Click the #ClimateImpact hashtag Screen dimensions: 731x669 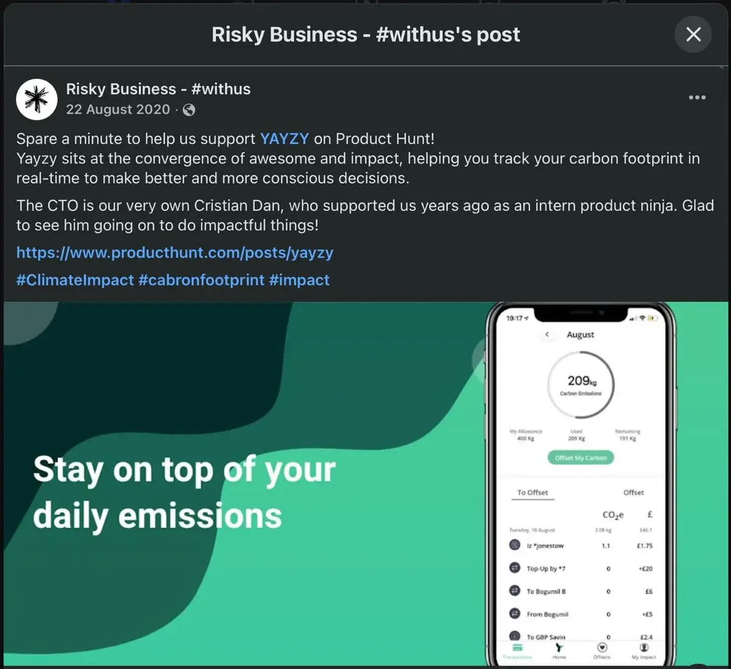coord(74,280)
